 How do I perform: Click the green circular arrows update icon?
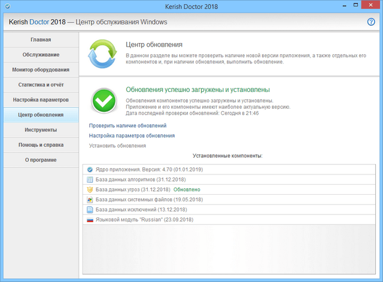[104, 55]
